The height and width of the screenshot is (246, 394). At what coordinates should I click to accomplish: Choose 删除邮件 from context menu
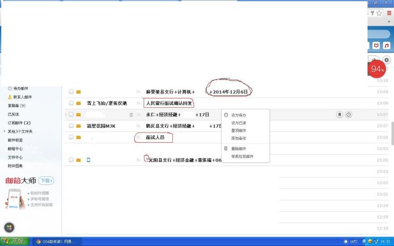tap(239, 148)
